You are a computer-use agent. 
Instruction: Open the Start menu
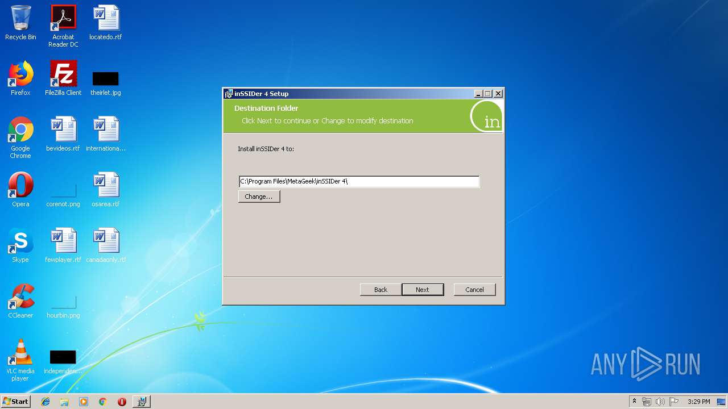pyautogui.click(x=16, y=402)
